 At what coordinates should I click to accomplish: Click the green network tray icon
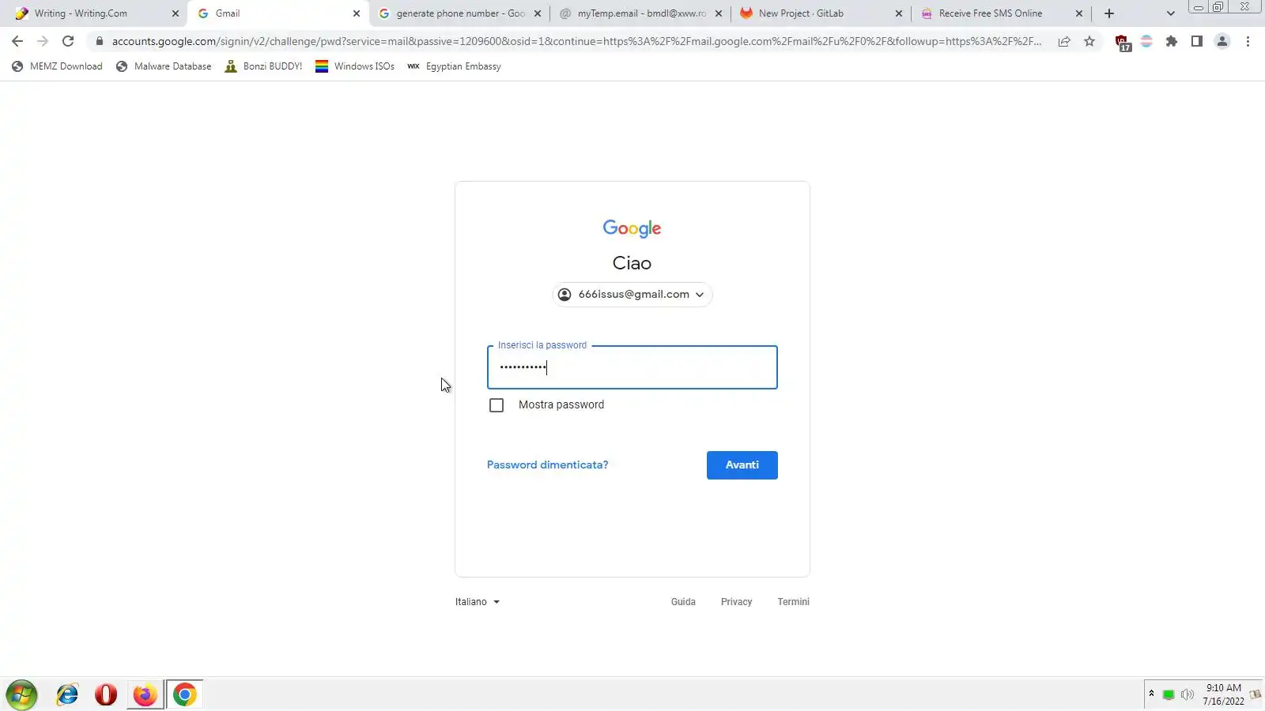1169,694
